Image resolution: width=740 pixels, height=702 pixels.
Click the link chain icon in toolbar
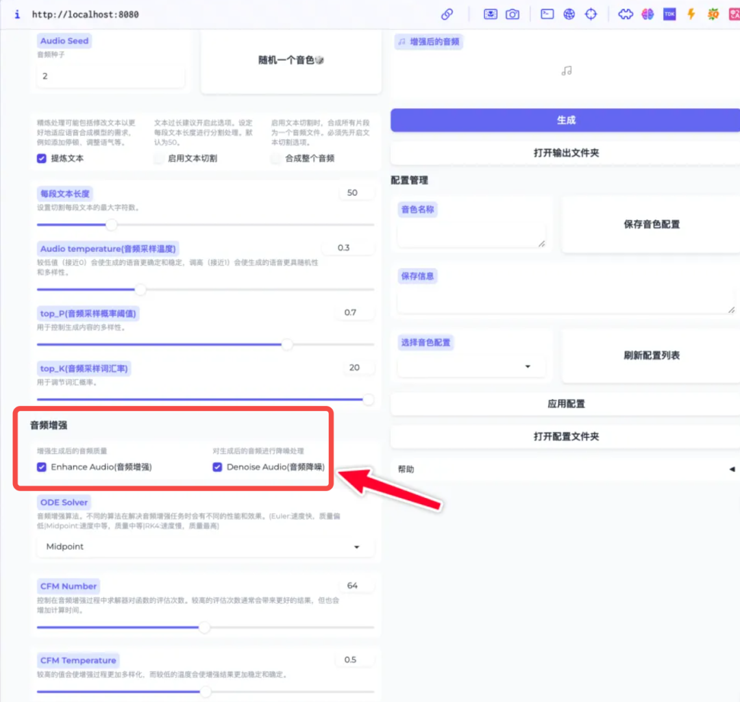coord(447,14)
